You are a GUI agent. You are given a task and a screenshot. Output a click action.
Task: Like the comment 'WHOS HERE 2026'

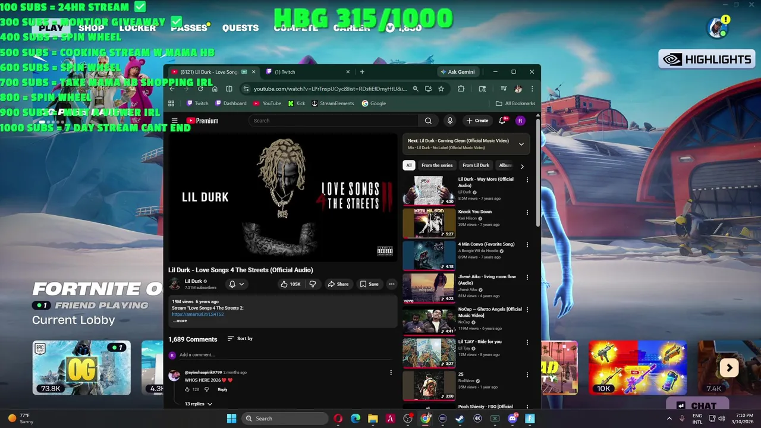coord(187,389)
